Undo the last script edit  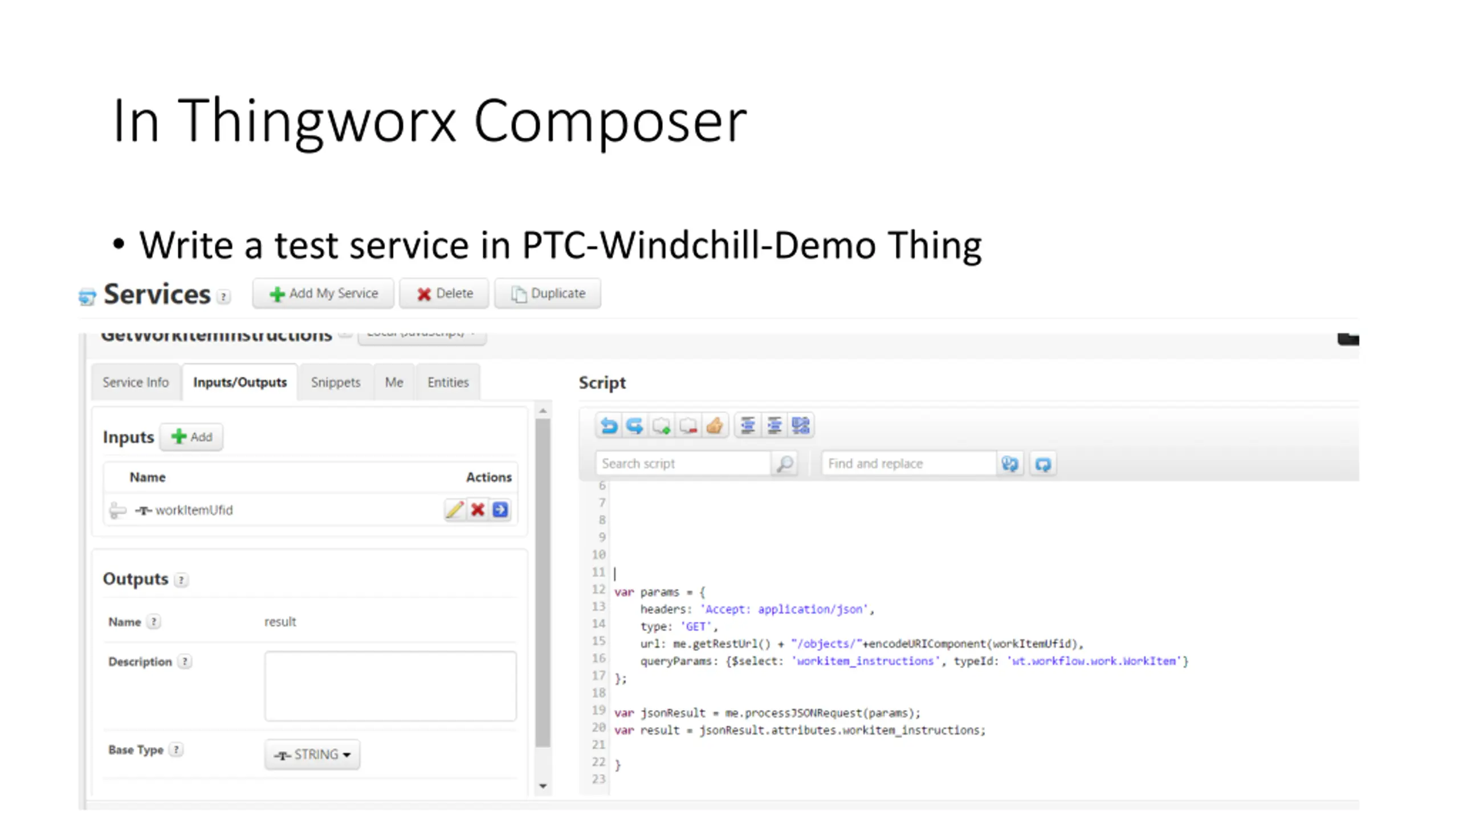609,425
